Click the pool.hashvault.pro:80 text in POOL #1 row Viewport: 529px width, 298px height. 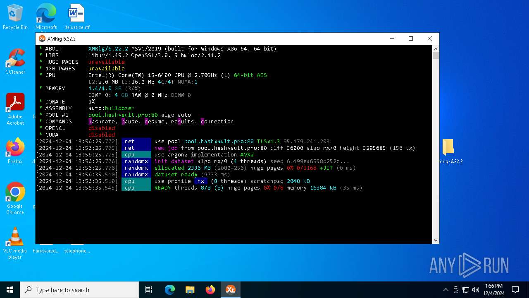tap(123, 115)
